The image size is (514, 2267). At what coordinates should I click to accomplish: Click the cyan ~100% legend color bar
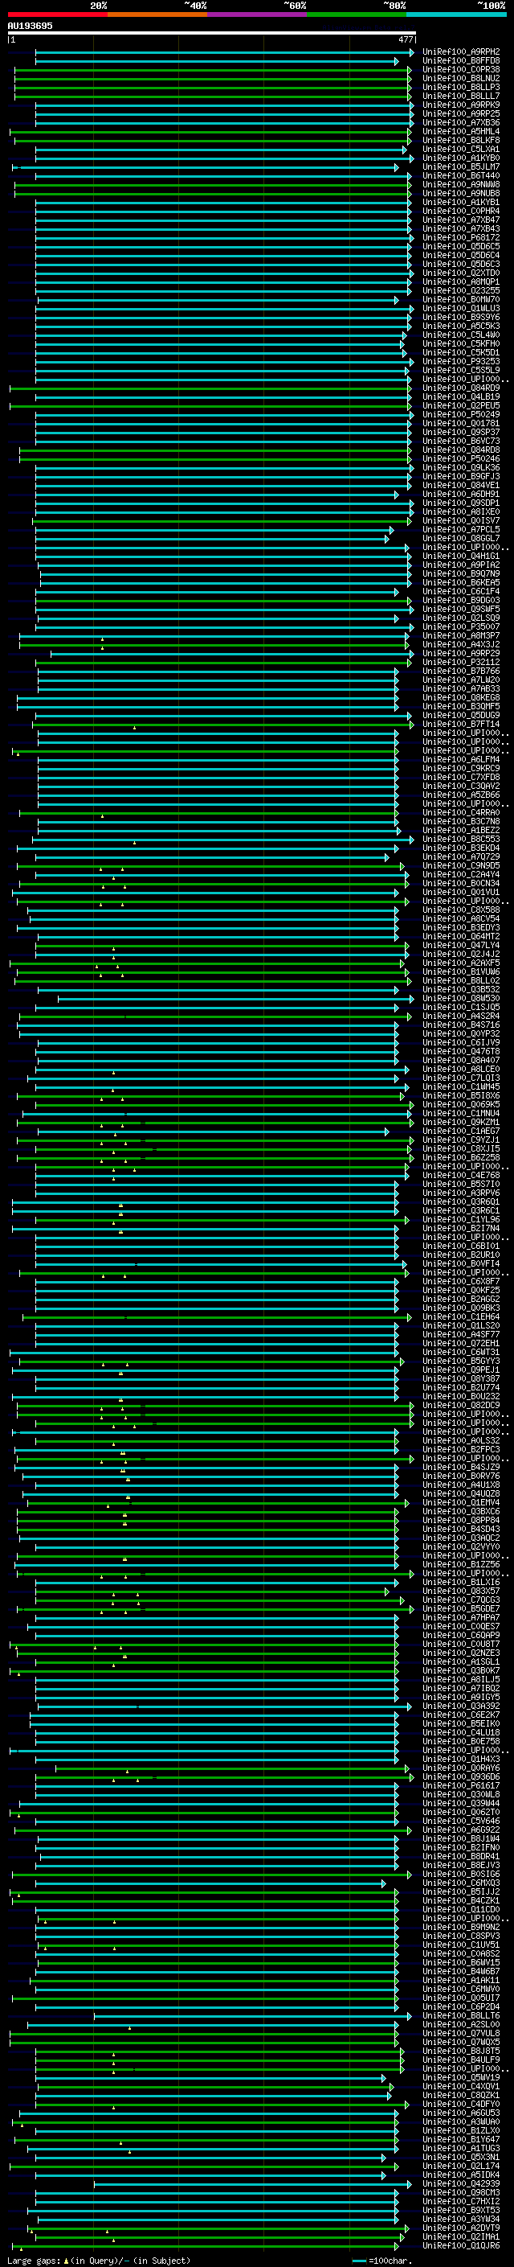(x=455, y=14)
